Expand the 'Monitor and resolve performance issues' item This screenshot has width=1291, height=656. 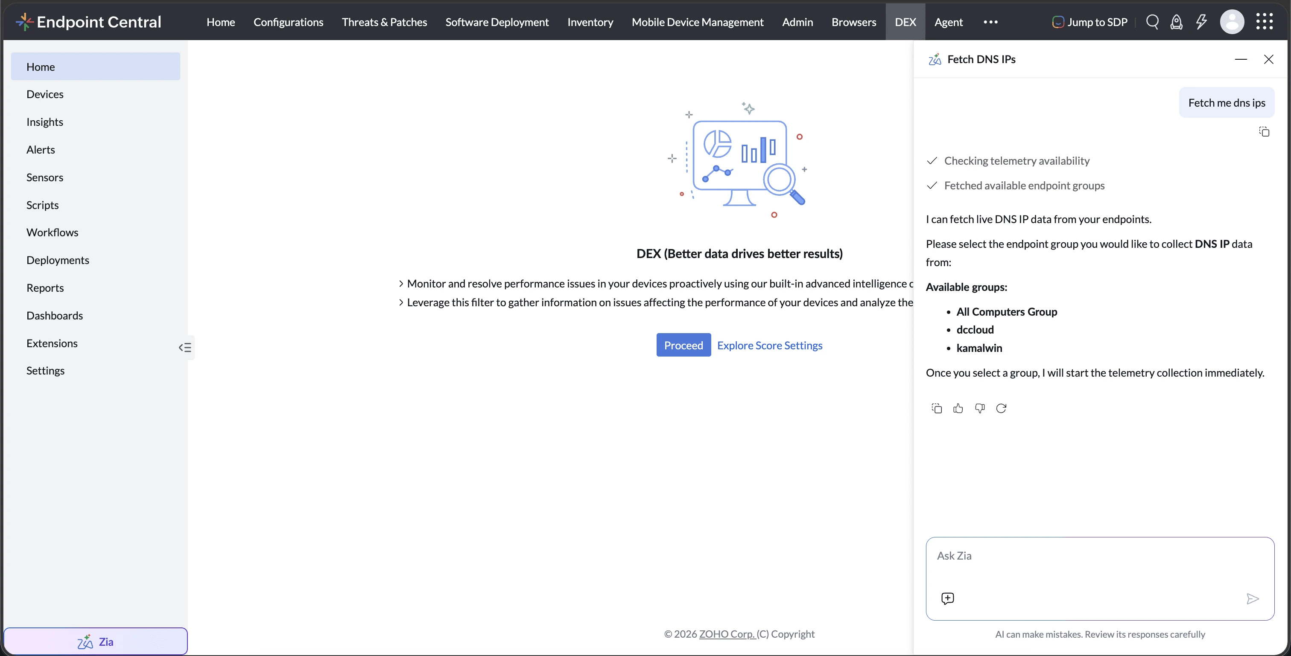point(401,284)
